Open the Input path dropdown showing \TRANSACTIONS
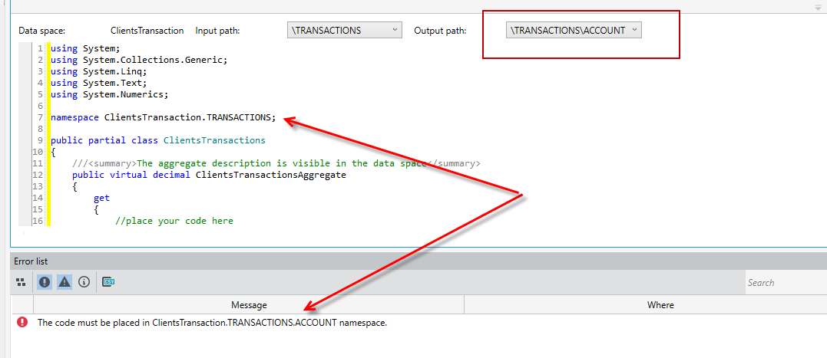Image resolution: width=827 pixels, height=358 pixels. pos(345,31)
